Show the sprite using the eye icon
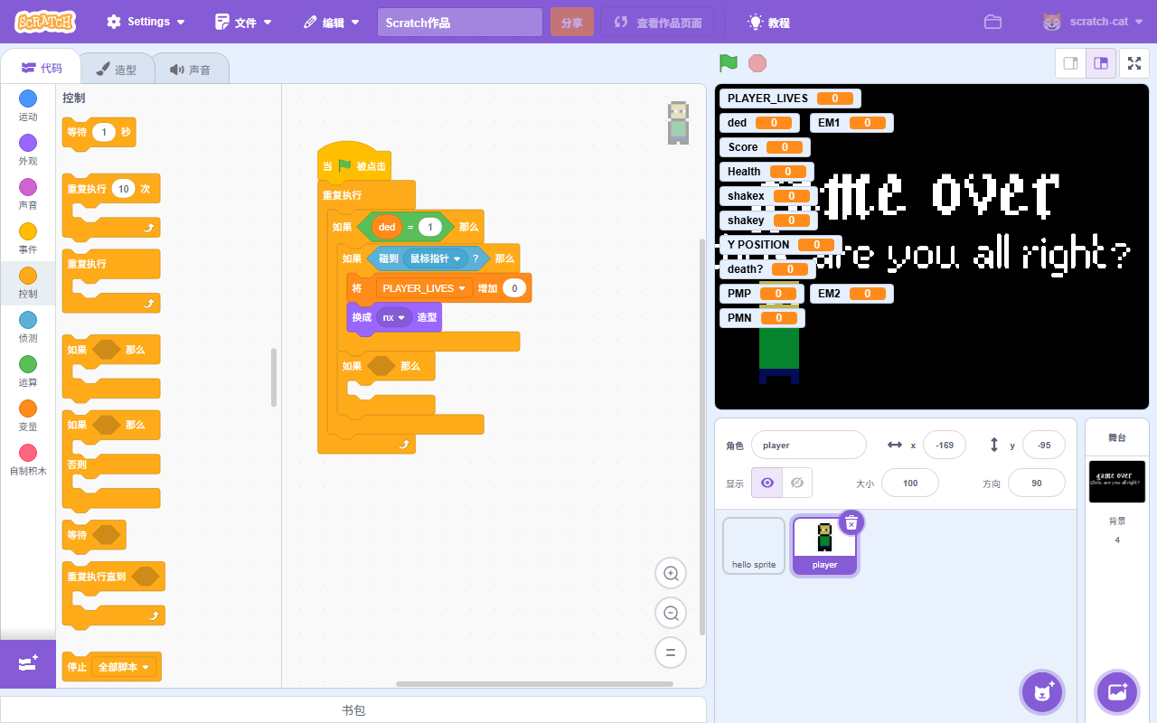The image size is (1157, 723). tap(767, 483)
